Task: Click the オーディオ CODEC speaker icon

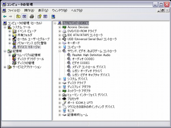Action: [x=69, y=59]
